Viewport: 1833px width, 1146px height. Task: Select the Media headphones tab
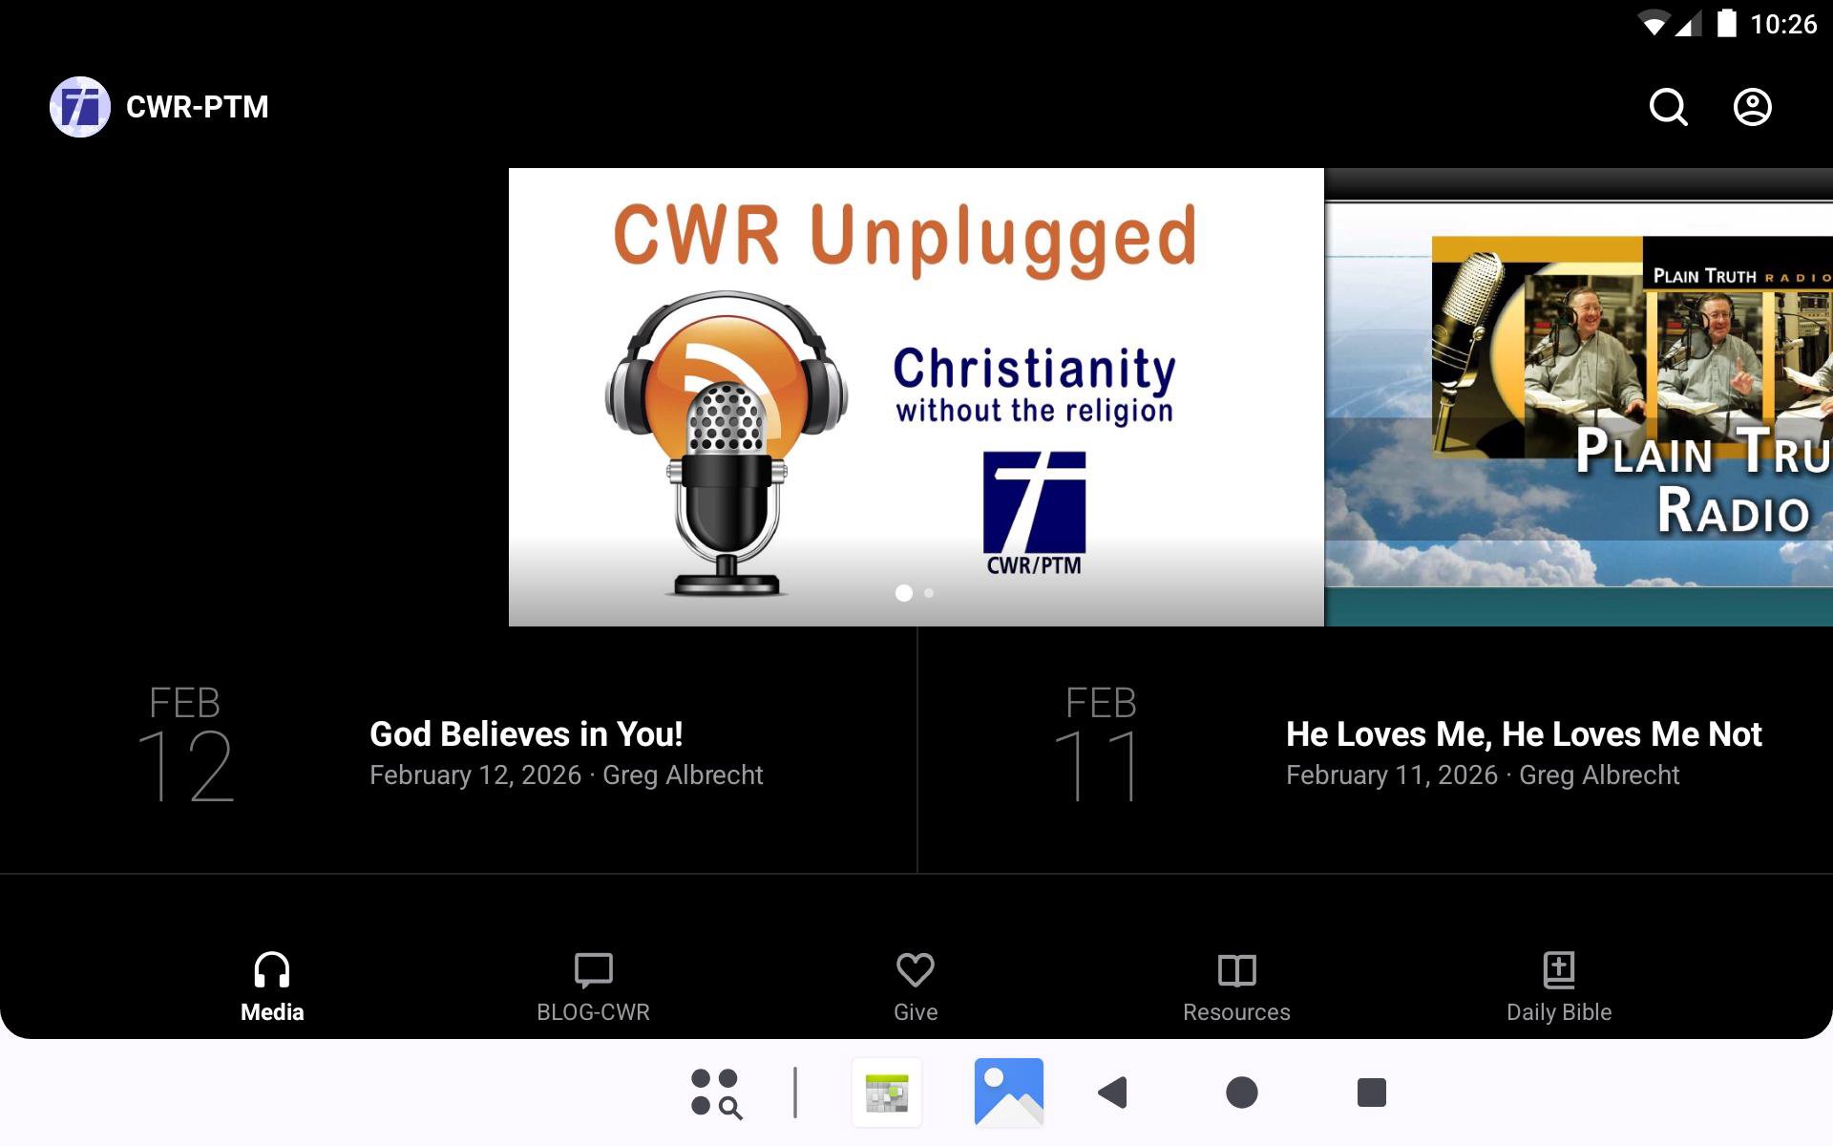[272, 987]
